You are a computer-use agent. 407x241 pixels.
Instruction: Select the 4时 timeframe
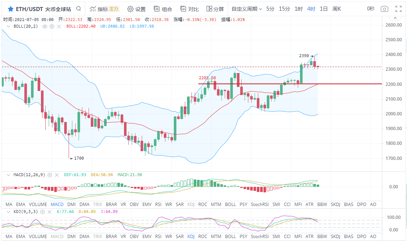(311, 9)
